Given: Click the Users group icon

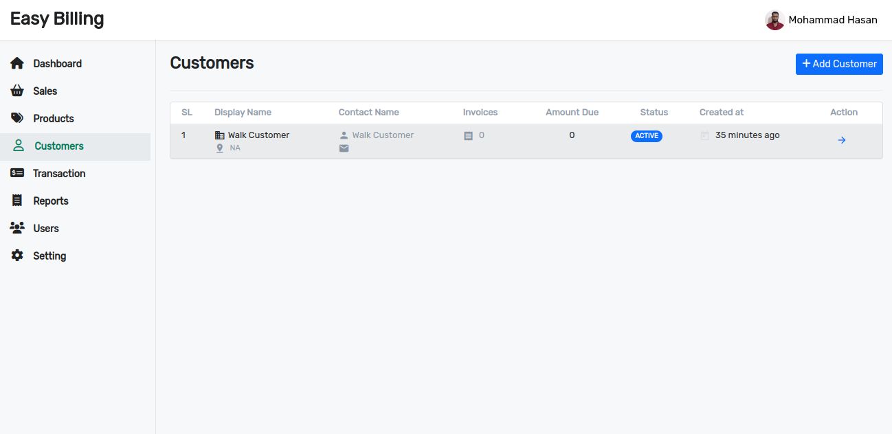Looking at the screenshot, I should (17, 228).
